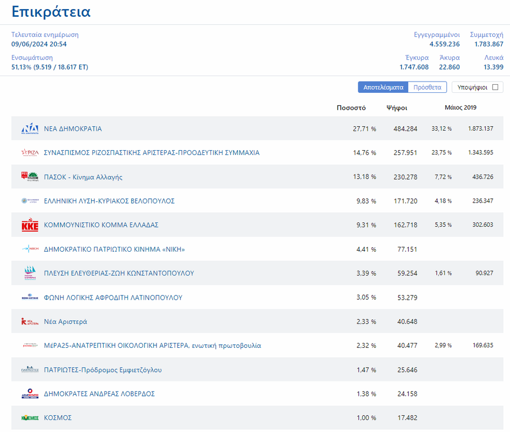Click ΔΗΜΟΚΡΑΤΕΣ vote count 24.158
Viewport: 510px width, 432px height.
coord(407,394)
